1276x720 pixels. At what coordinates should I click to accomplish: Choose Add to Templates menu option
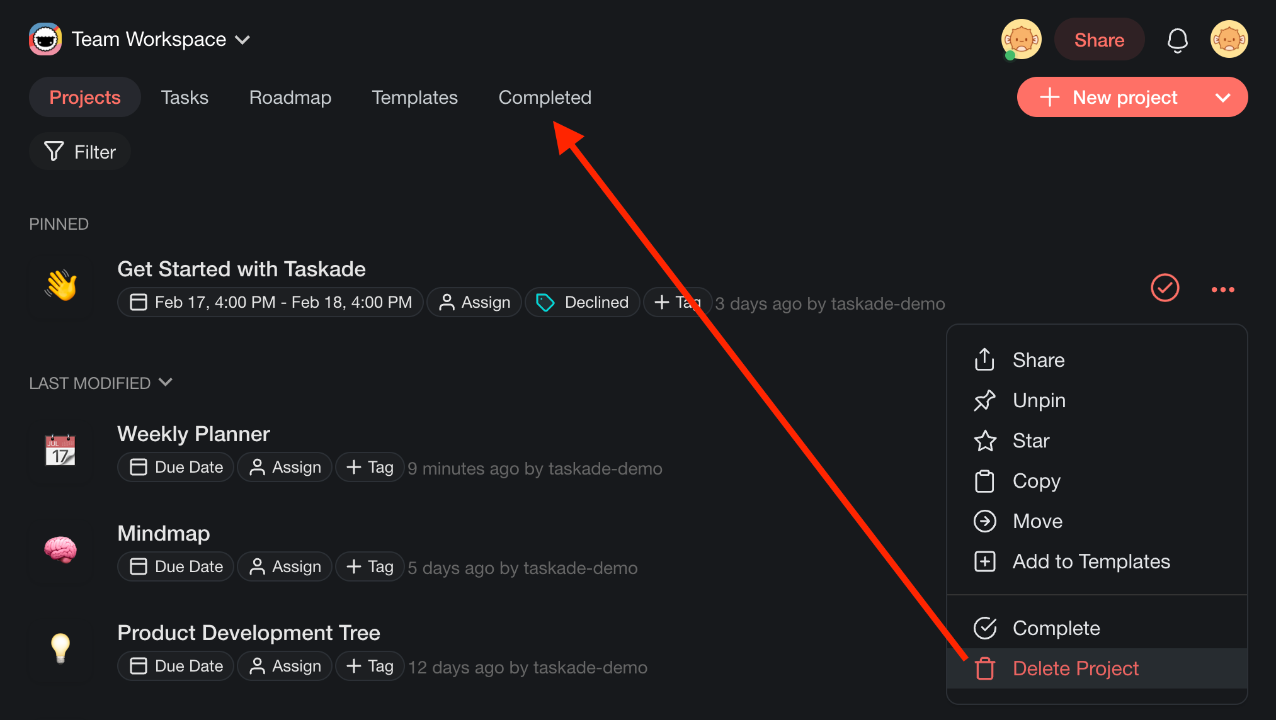[1090, 561]
